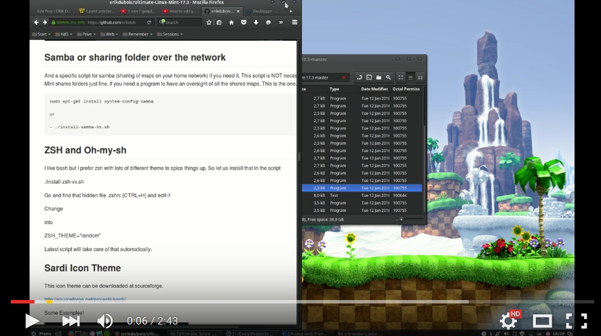Go back in Firefox
The width and height of the screenshot is (601, 336).
pyautogui.click(x=37, y=22)
